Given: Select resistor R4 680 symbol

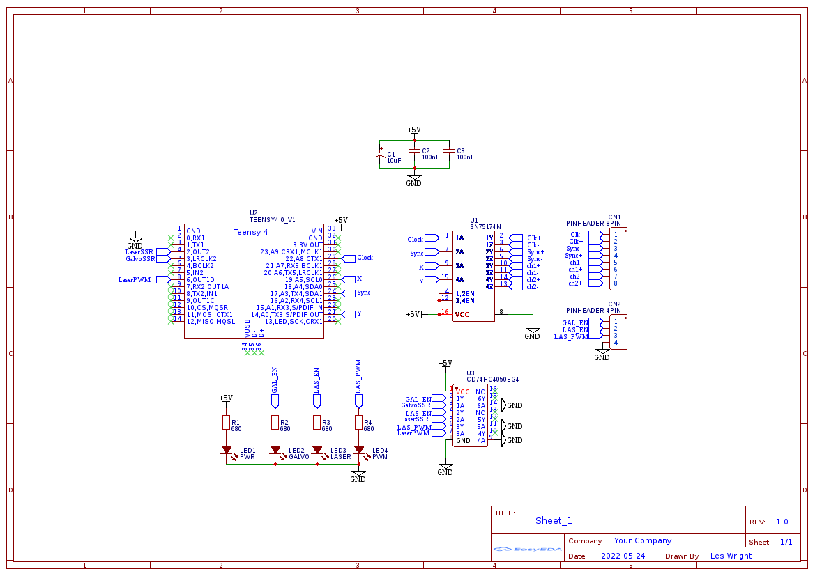Looking at the screenshot, I should tap(358, 423).
